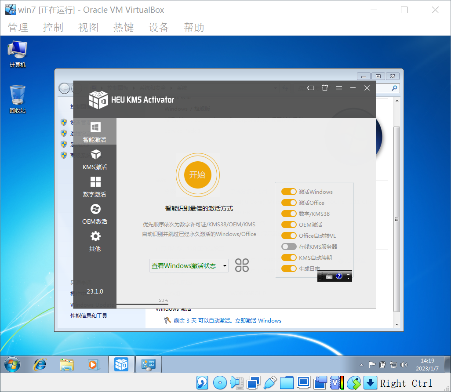
Task: Click VirtualBox display monitor status icon
Action: (x=303, y=383)
